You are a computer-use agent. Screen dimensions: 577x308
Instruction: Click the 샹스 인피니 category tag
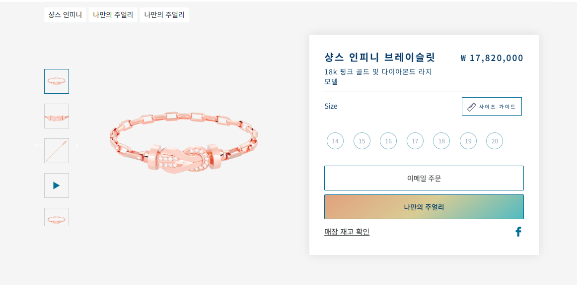tap(65, 14)
